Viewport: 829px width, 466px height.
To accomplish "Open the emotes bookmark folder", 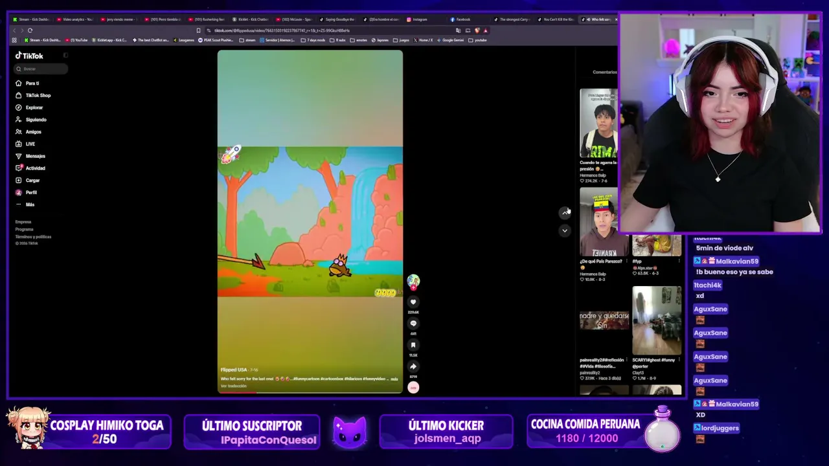I will [359, 40].
